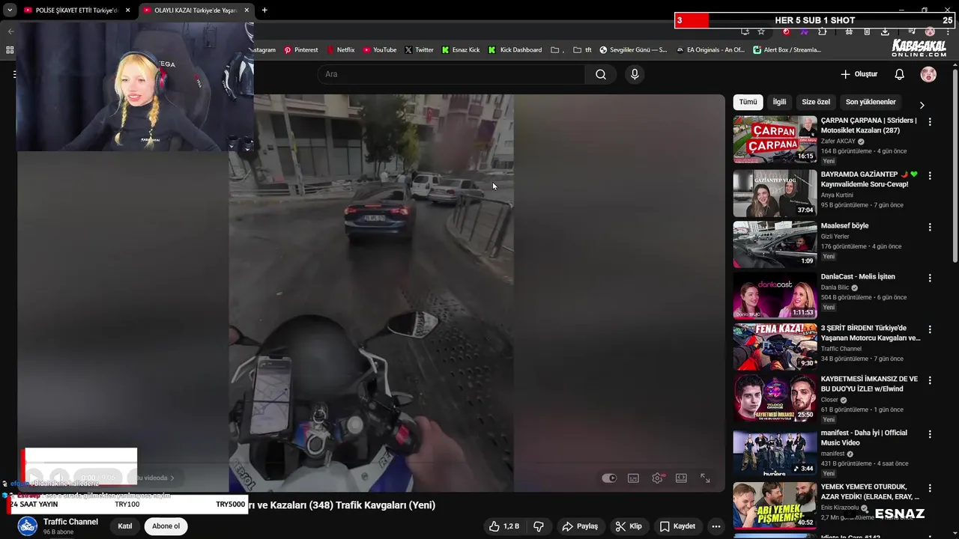Start voice search with microphone icon
This screenshot has height=539, width=959.
pyautogui.click(x=635, y=74)
